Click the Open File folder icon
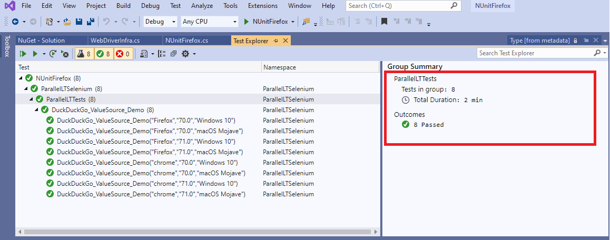The width and height of the screenshot is (610, 240). 67,22
